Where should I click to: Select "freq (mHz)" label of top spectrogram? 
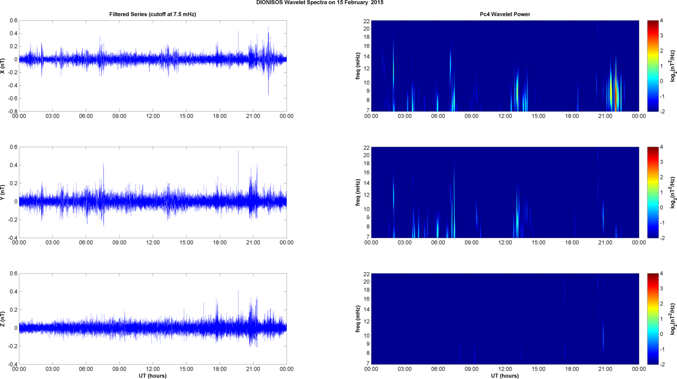pyautogui.click(x=358, y=66)
